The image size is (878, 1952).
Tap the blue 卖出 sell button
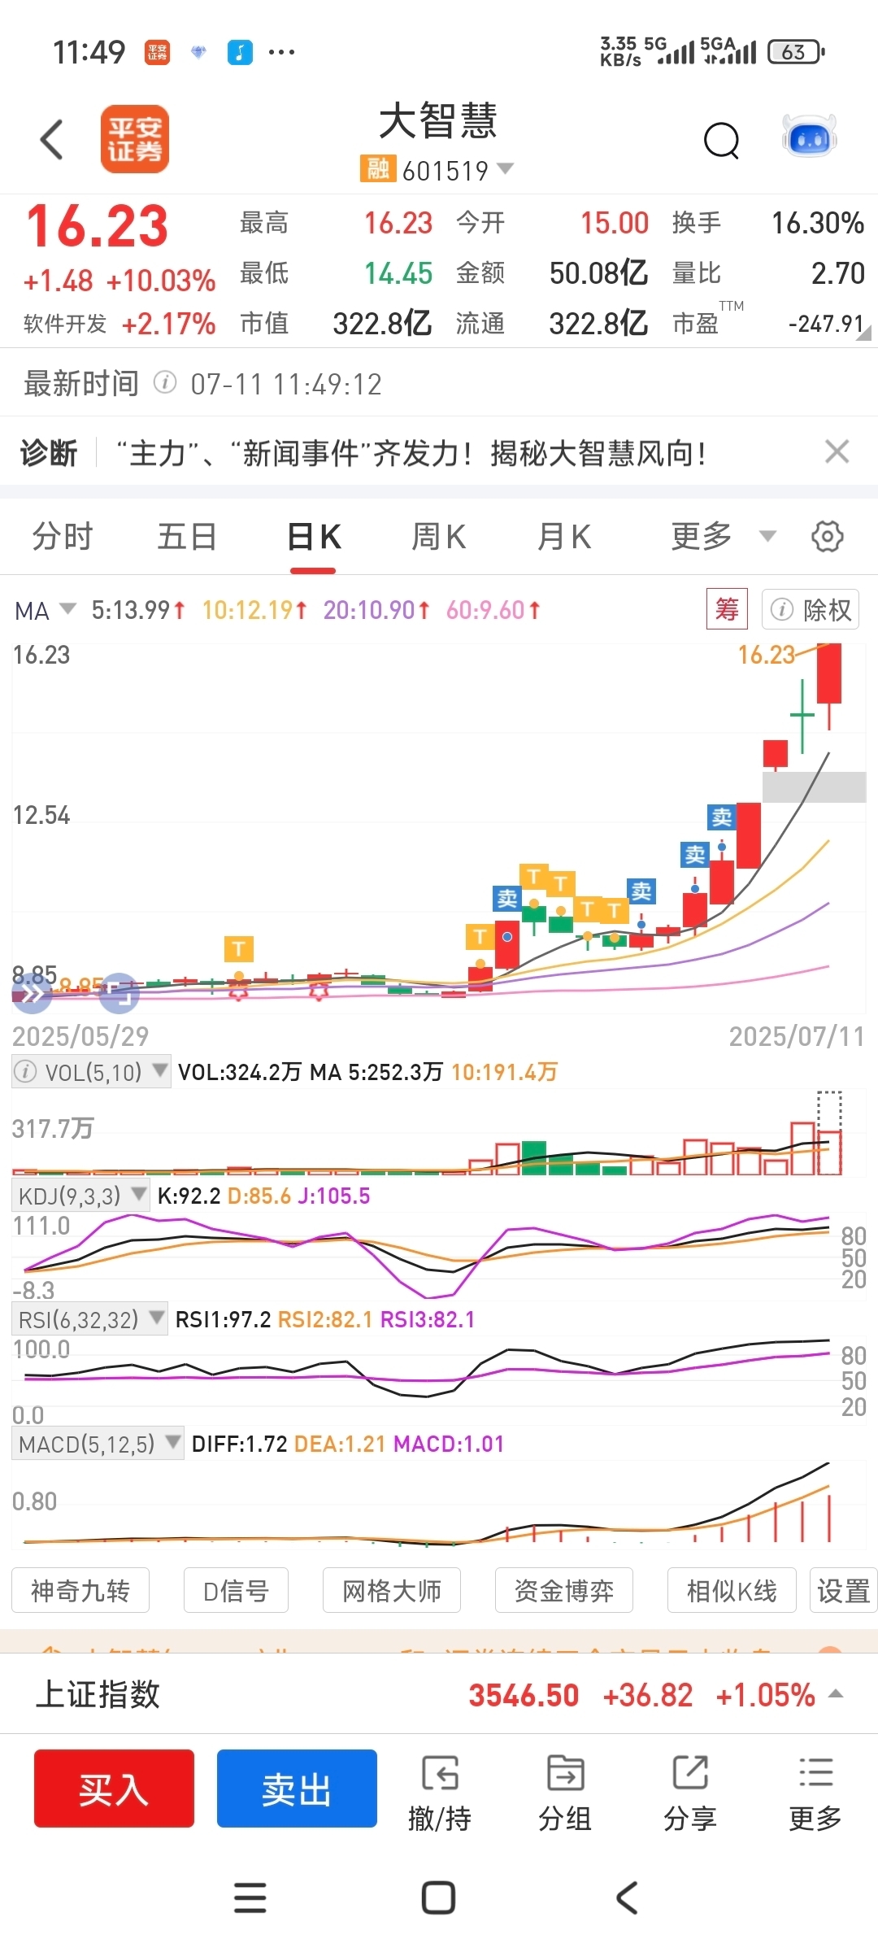click(x=297, y=1789)
